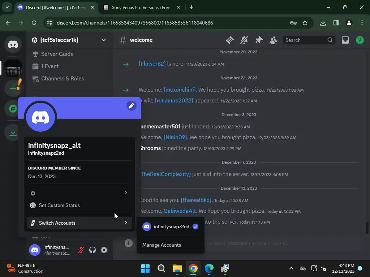Click user avatar in bottom panel
The width and height of the screenshot is (370, 277).
(35, 250)
